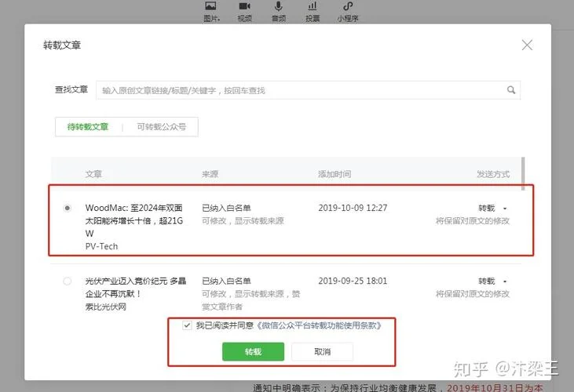Image resolution: width=574 pixels, height=392 pixels.
Task: Click the 索比光伏网 source name
Action: (x=106, y=307)
